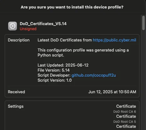The width and height of the screenshot is (146, 130).
Task: Open the github.com/cocopuff2u link
Action: pyautogui.click(x=94, y=75)
